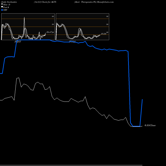Click the horizontal scrollbar at the bottom
The height and width of the screenshot is (166, 166).
pos(71,165)
